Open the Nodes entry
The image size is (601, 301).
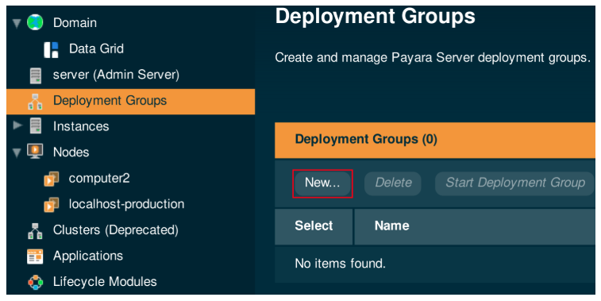coord(71,152)
